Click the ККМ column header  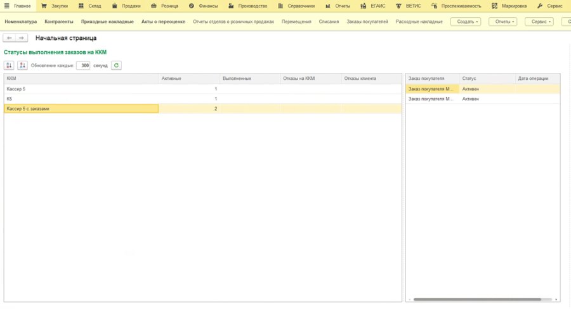[x=81, y=78]
